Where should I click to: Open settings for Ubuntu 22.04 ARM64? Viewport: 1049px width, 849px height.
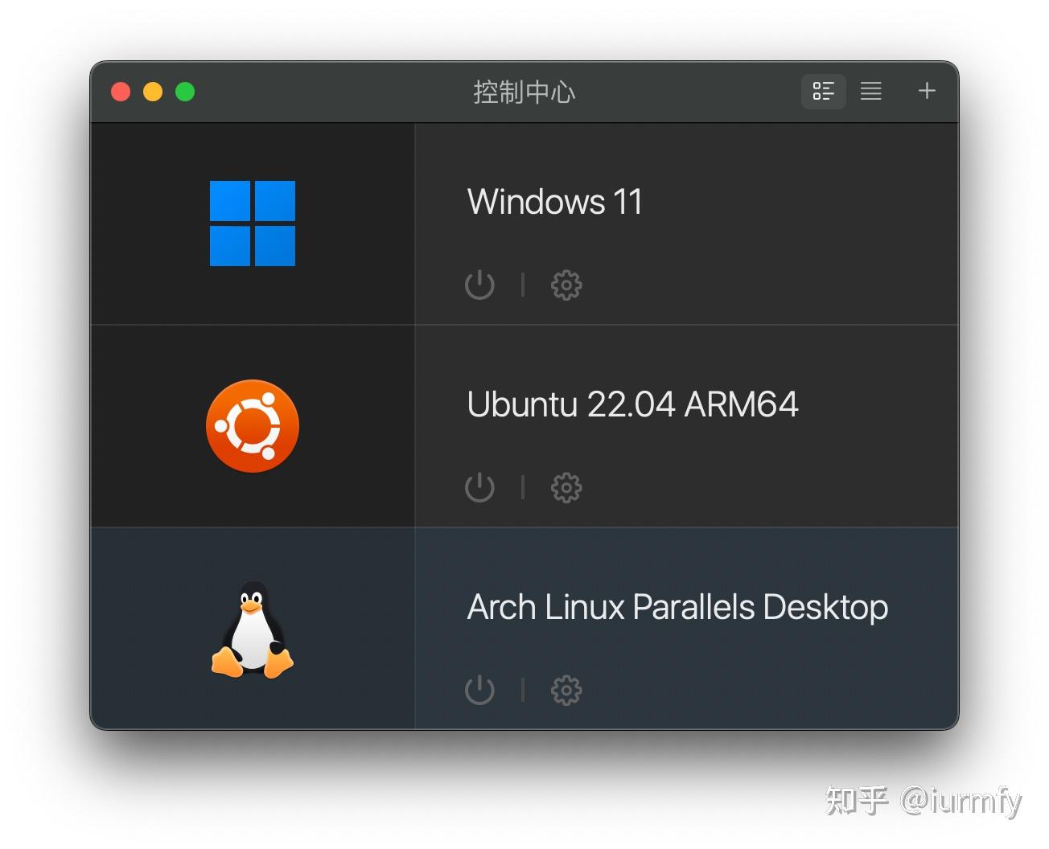pos(566,487)
